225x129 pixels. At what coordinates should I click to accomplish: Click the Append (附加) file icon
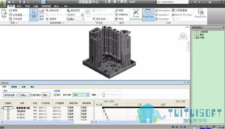point(4,12)
